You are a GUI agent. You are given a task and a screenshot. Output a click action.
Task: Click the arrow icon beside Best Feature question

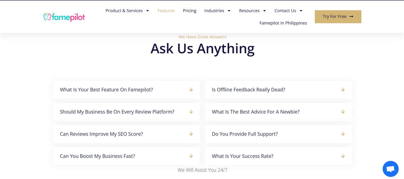pos(191,90)
